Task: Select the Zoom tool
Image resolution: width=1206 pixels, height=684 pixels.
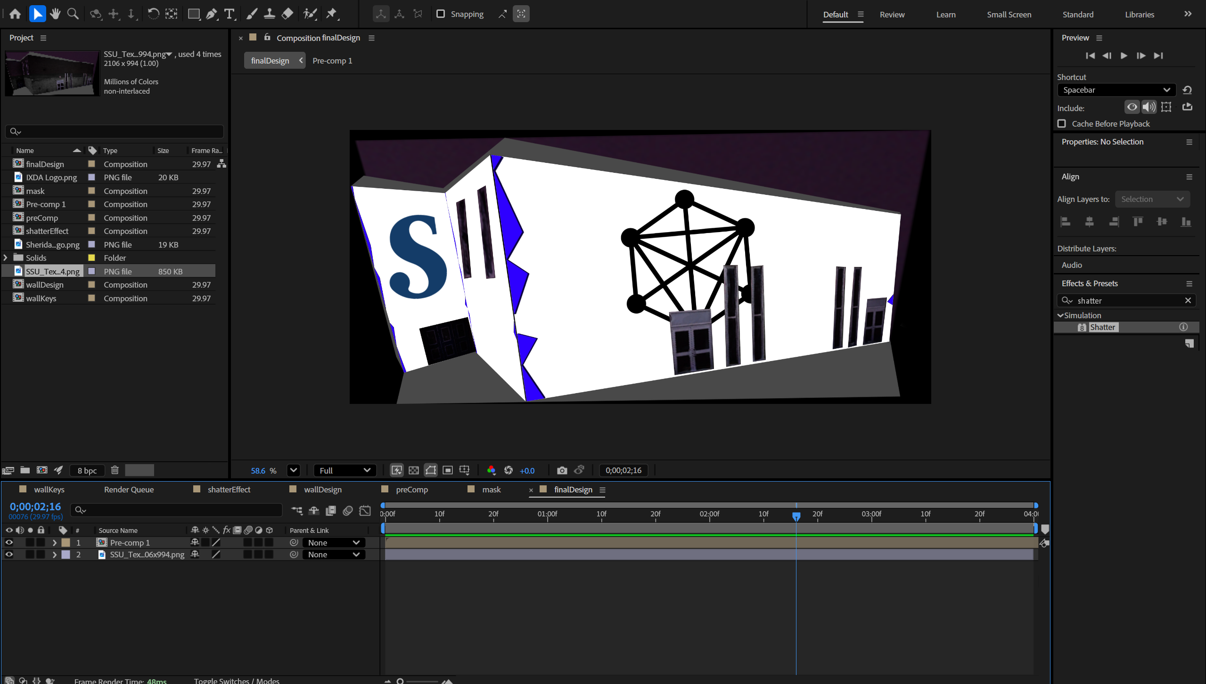Action: 73,14
